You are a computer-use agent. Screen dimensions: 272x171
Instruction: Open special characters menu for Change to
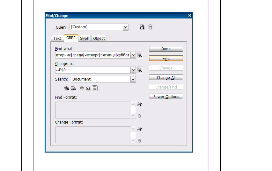(140, 70)
